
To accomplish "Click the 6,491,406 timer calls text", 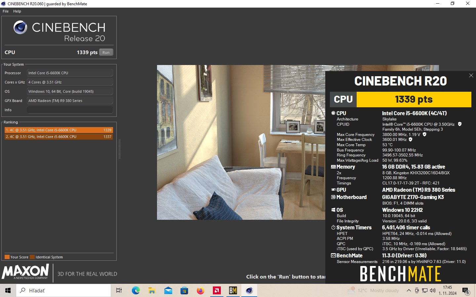I will 406,228.
